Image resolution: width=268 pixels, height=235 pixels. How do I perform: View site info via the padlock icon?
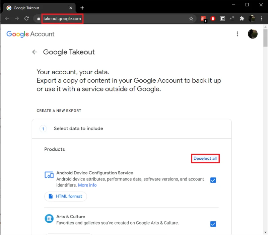39,19
